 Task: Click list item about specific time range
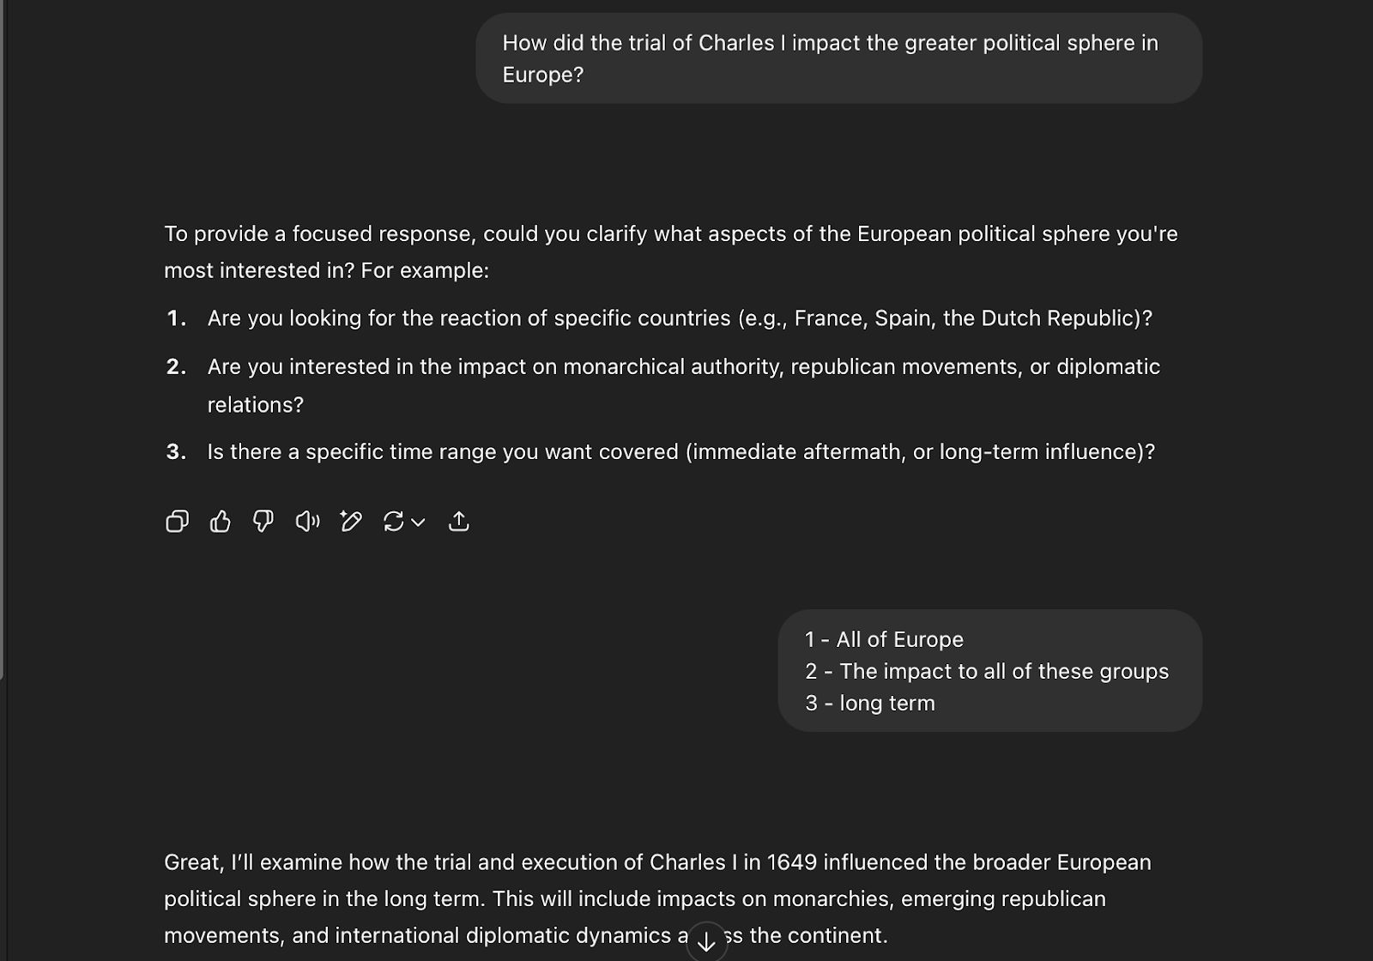point(661,451)
